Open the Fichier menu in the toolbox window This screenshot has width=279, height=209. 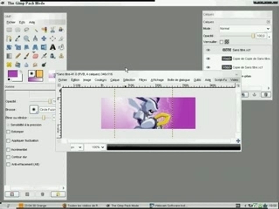(11, 22)
